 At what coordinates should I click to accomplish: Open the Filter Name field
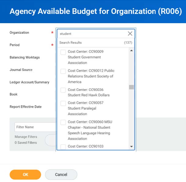click(x=35, y=127)
